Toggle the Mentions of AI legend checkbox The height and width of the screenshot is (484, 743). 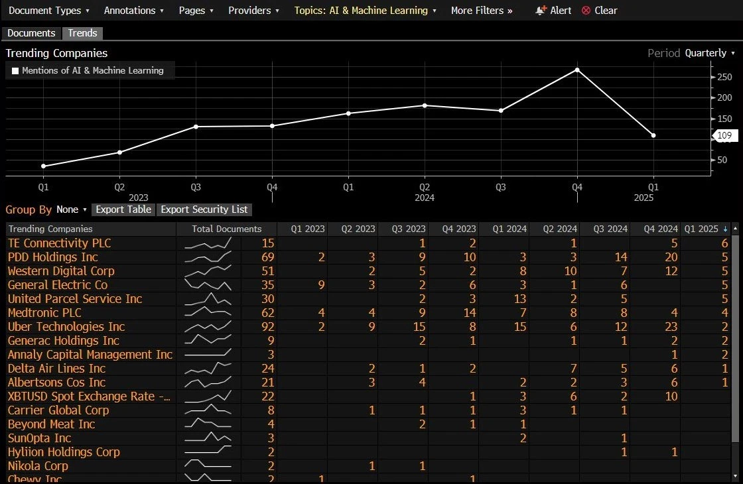click(15, 71)
